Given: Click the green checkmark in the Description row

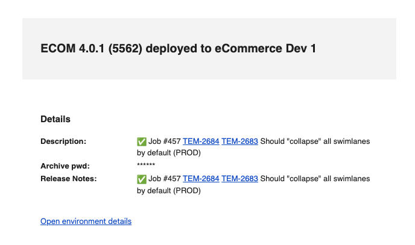Looking at the screenshot, I should point(142,141).
